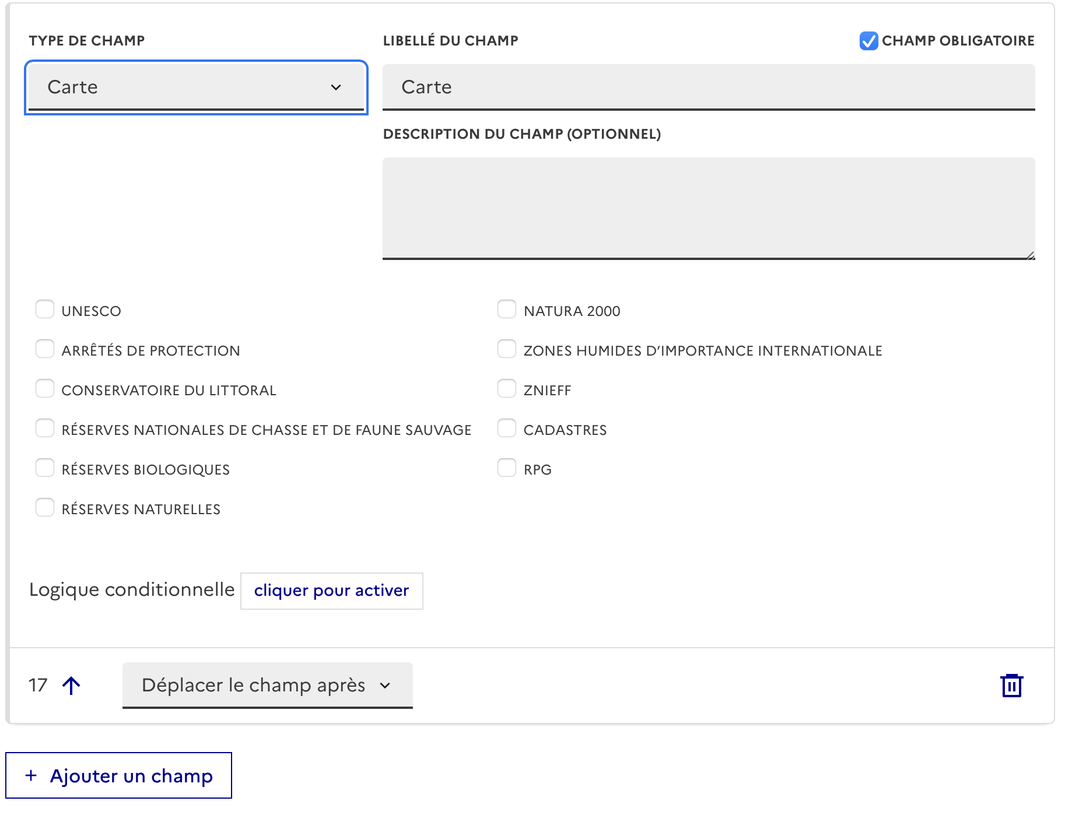This screenshot has width=1065, height=815.
Task: Select the Réserves naturelles checkbox
Action: tap(45, 508)
